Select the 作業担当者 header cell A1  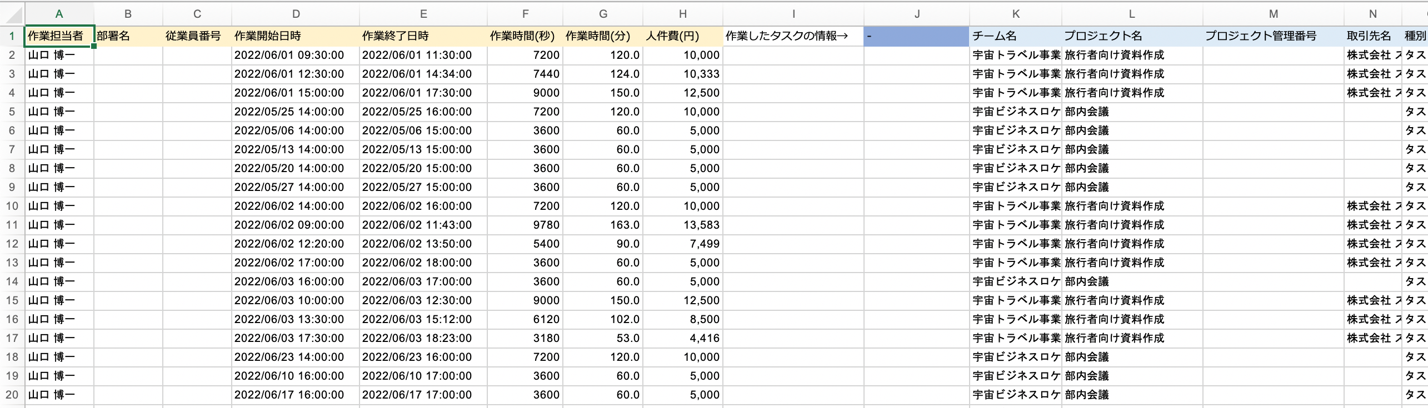point(59,36)
